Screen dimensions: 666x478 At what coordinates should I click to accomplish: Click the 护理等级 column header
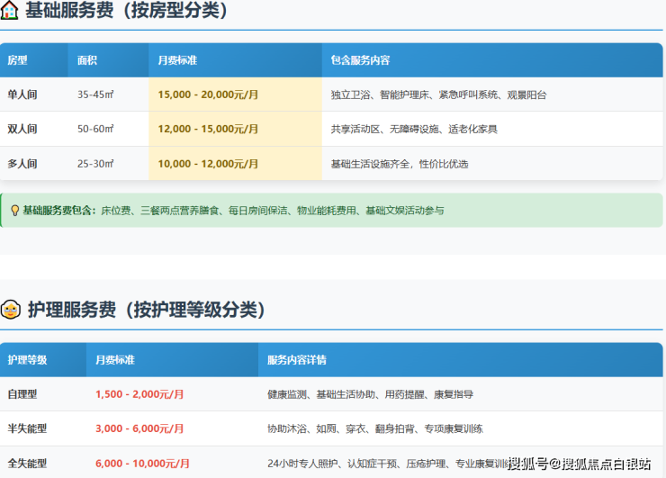point(27,360)
